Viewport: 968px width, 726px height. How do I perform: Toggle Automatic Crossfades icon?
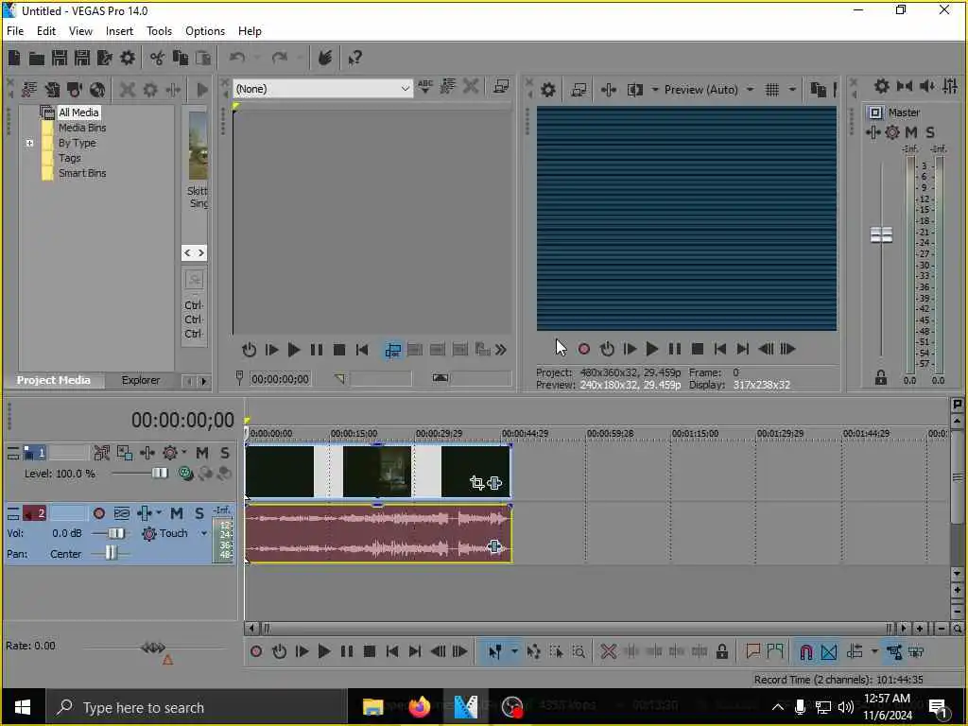828,651
